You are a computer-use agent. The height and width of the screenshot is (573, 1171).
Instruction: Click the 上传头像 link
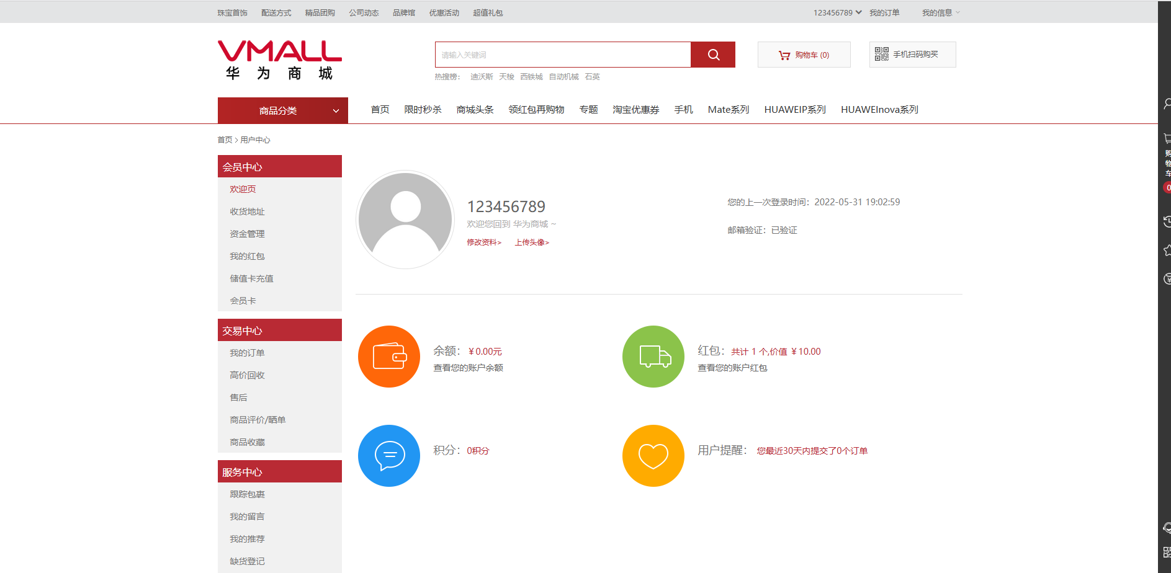coord(531,242)
